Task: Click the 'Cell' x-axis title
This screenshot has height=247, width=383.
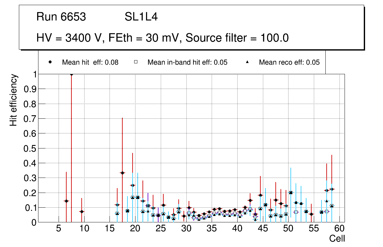Action: (337, 239)
